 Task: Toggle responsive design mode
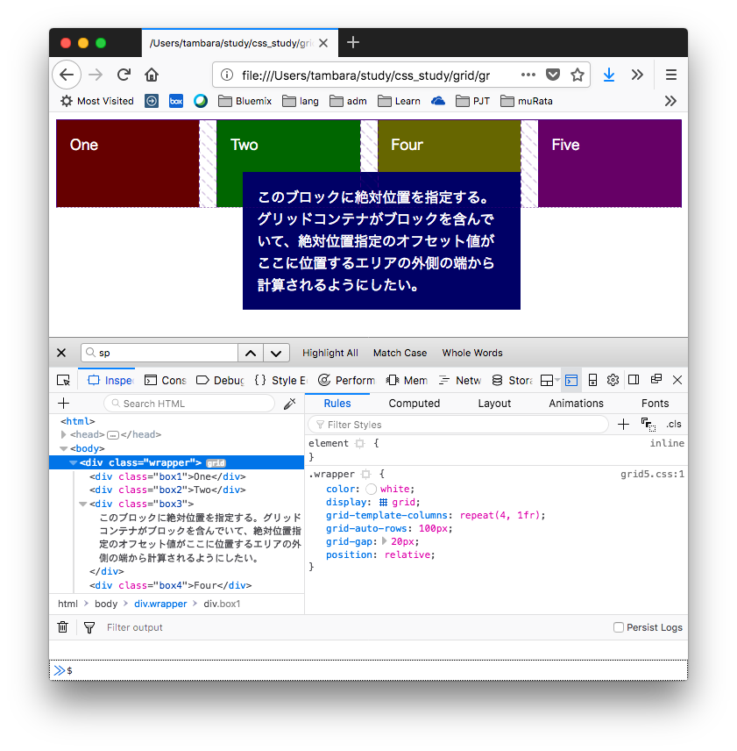[592, 380]
